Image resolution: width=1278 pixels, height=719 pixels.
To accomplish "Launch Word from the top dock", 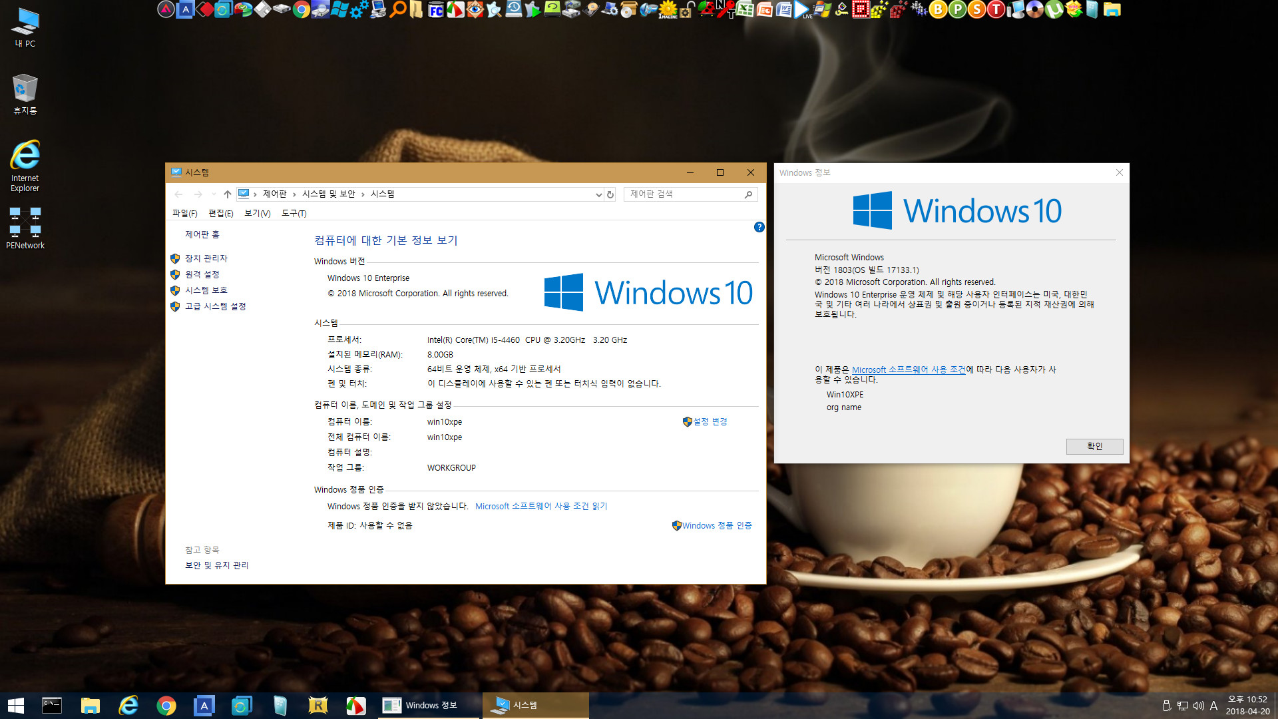I will [784, 9].
